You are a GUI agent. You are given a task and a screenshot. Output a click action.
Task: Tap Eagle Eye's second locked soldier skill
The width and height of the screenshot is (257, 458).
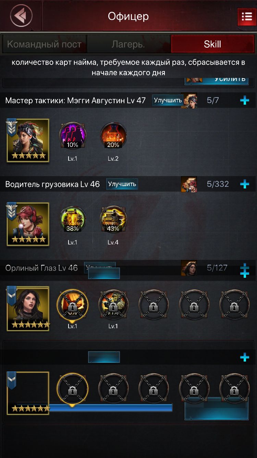(113, 305)
